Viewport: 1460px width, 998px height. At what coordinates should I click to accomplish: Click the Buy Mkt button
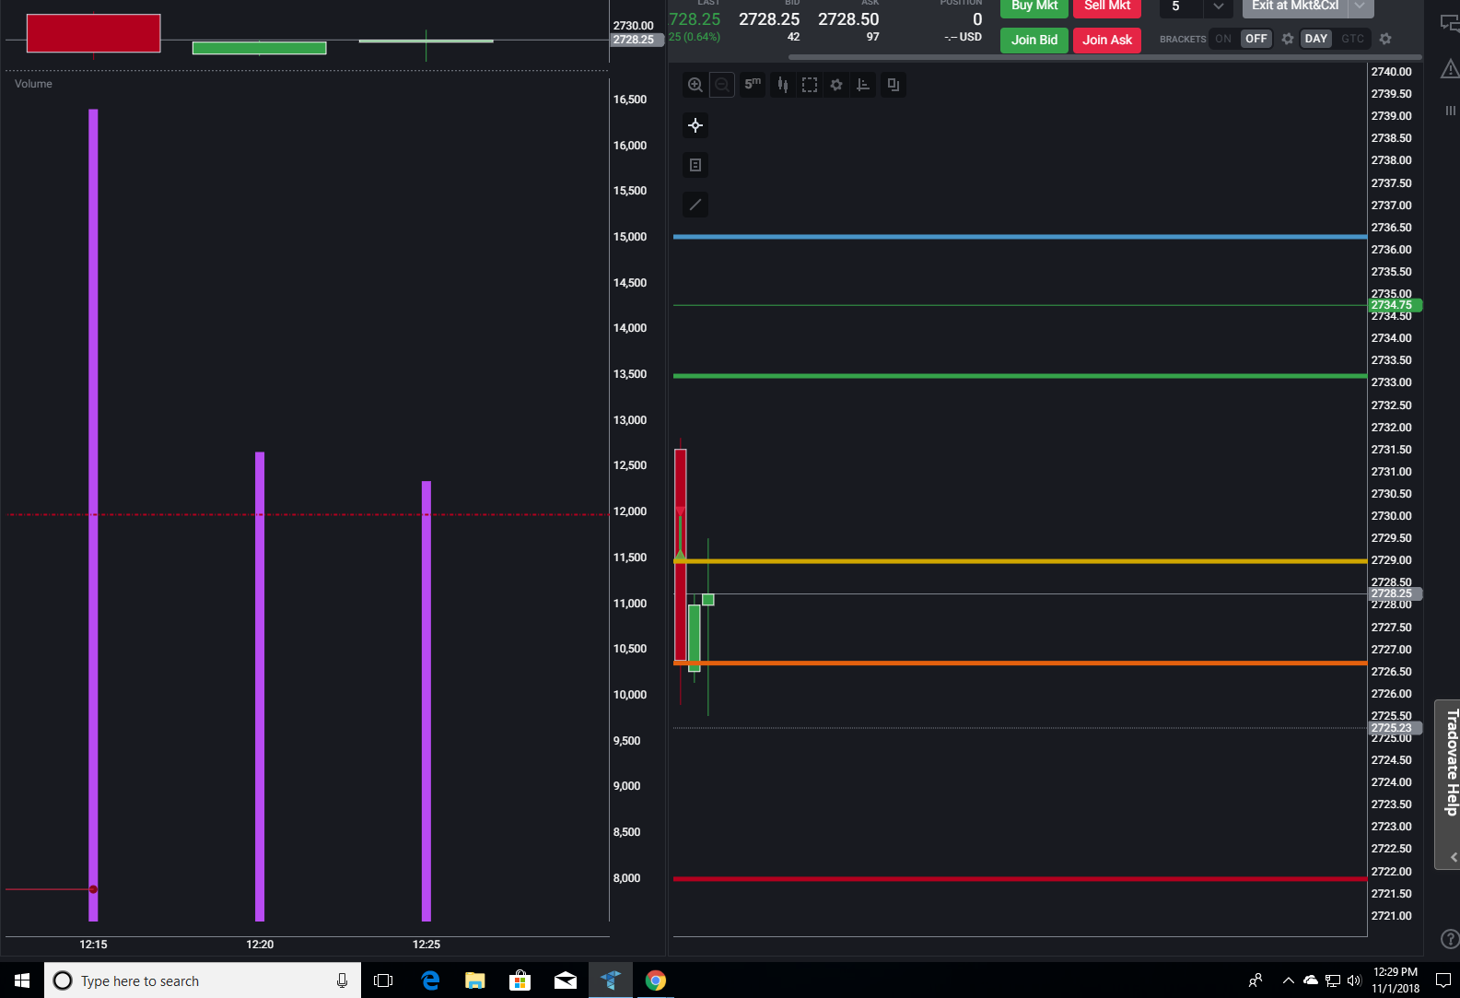pyautogui.click(x=1034, y=7)
